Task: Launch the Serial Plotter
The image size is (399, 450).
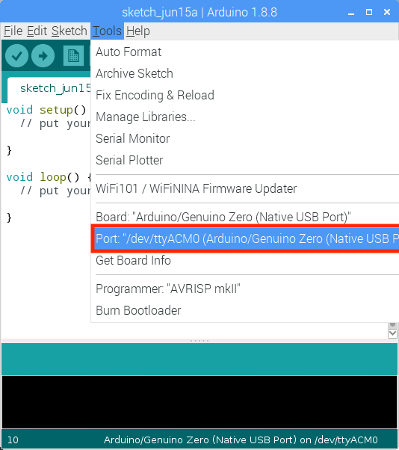Action: point(244,160)
